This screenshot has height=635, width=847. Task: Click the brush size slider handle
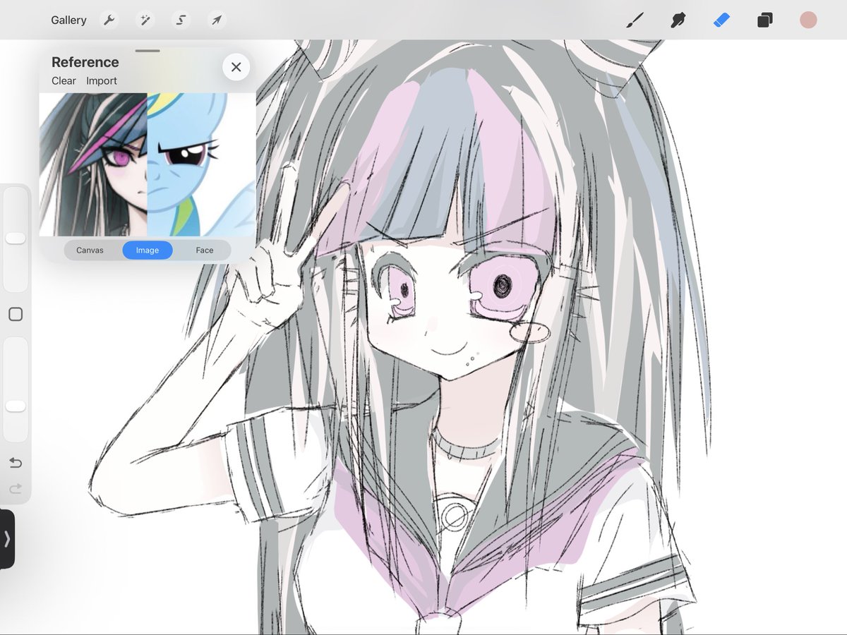[x=16, y=238]
